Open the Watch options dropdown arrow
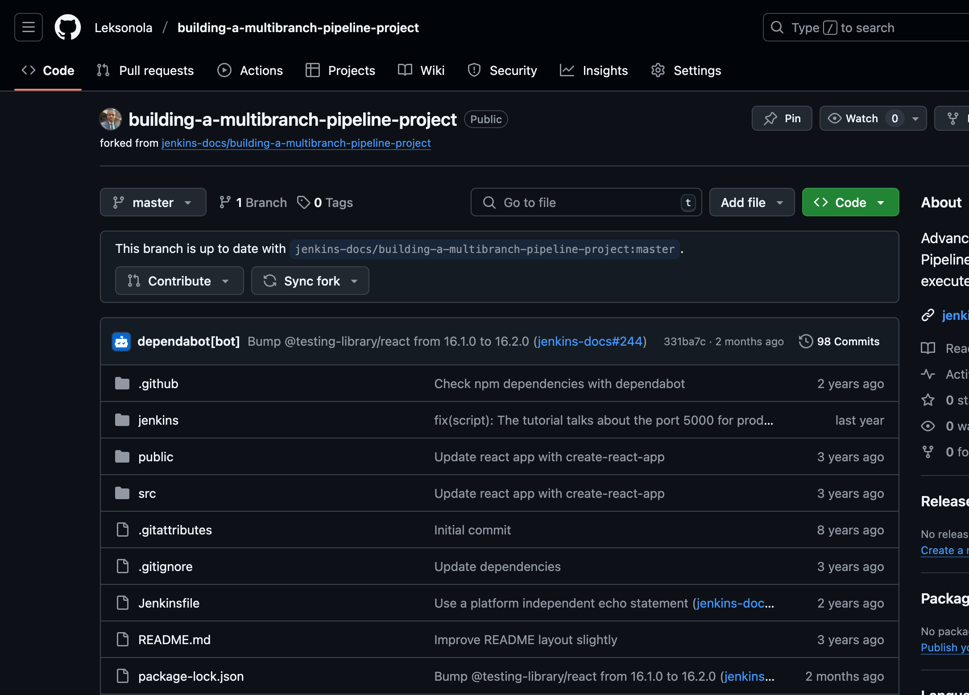The image size is (969, 695). (915, 119)
